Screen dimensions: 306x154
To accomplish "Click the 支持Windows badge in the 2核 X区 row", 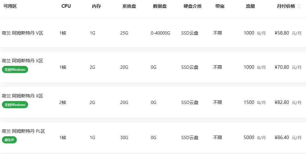I will (x=15, y=105).
